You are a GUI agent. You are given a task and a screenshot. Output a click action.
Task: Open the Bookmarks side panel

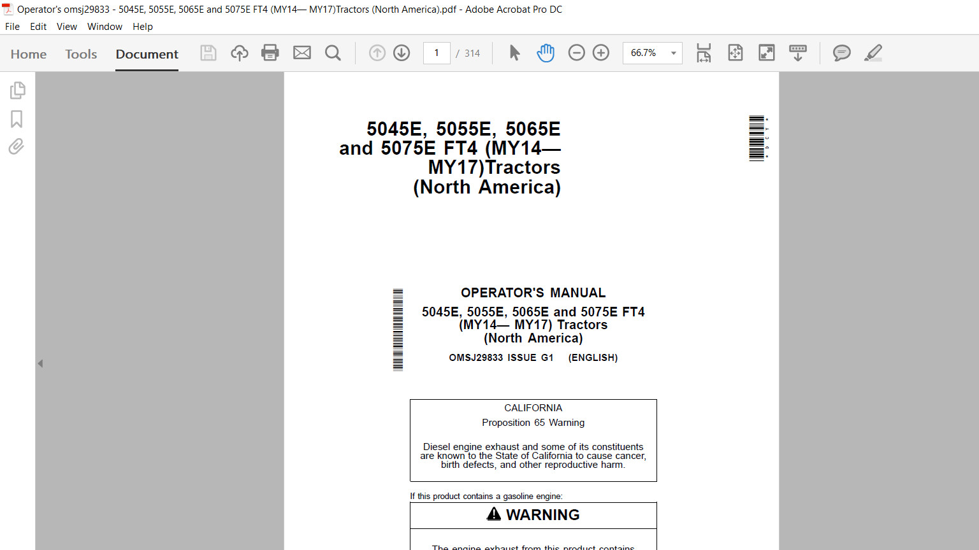click(17, 119)
